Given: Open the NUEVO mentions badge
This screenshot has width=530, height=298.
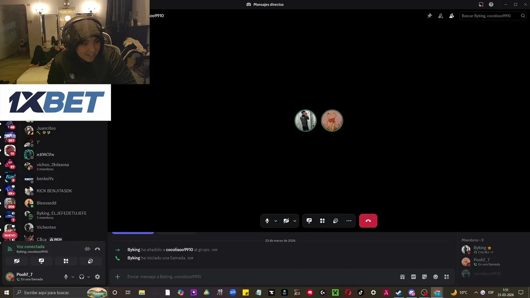Looking at the screenshot, I should 10,235.
